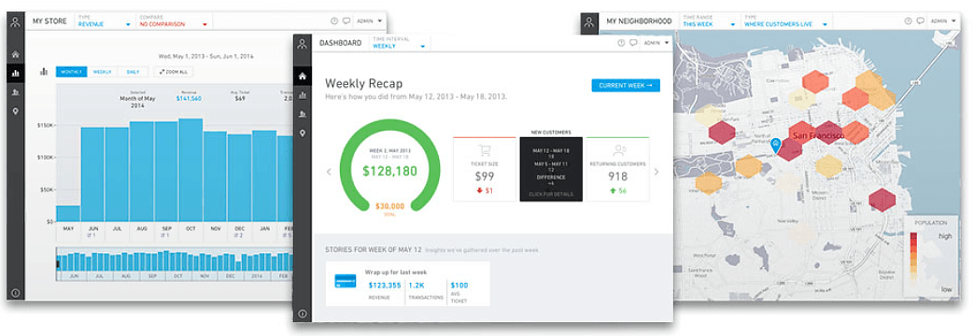Click the 1.2K transactions figure
This screenshot has width=974, height=336.
tap(416, 285)
